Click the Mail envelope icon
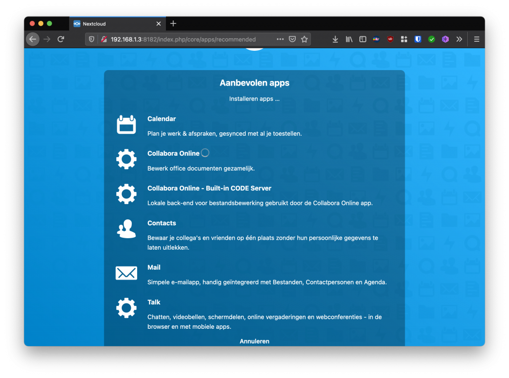The height and width of the screenshot is (378, 509). coord(126,273)
